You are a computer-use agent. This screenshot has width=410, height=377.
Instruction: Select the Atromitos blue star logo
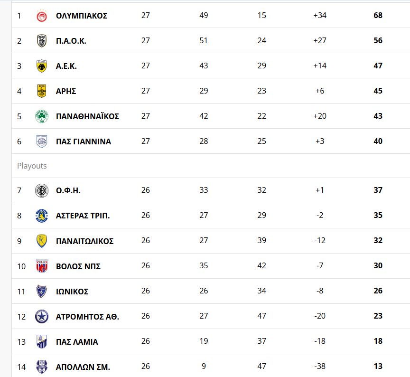[x=42, y=316]
